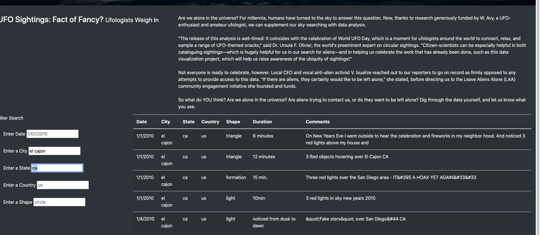Image resolution: width=540 pixels, height=235 pixels.
Task: Click the State column header
Action: click(x=189, y=122)
